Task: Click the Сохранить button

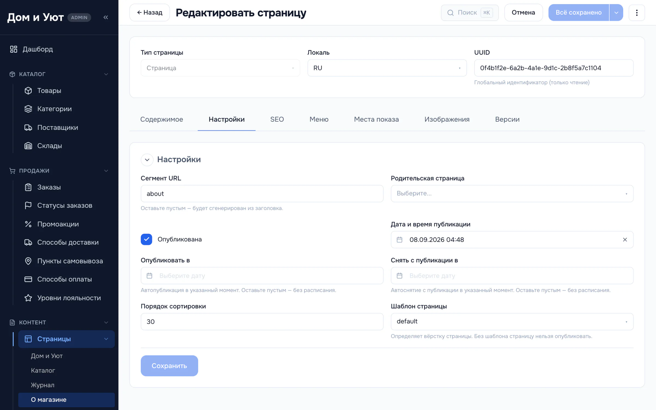Action: 169,366
